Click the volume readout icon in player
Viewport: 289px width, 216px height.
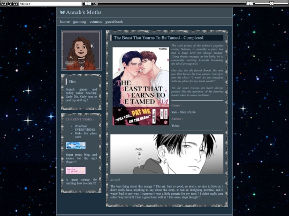coord(250,4)
